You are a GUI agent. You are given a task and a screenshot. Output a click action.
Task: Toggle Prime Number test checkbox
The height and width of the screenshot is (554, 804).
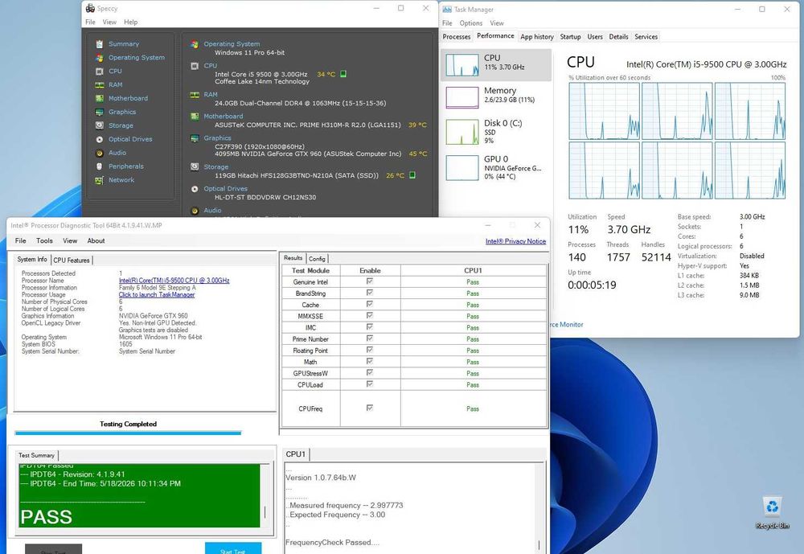coord(370,339)
